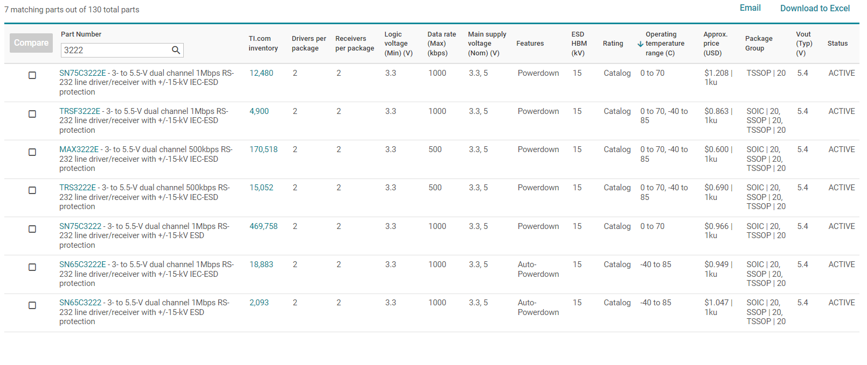This screenshot has width=867, height=365.
Task: Click the Email link
Action: click(x=750, y=8)
